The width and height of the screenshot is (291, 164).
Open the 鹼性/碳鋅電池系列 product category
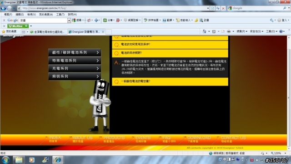pyautogui.click(x=75, y=53)
